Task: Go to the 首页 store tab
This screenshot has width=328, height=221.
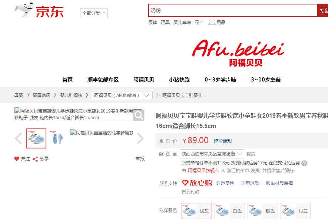Action: tap(67, 80)
